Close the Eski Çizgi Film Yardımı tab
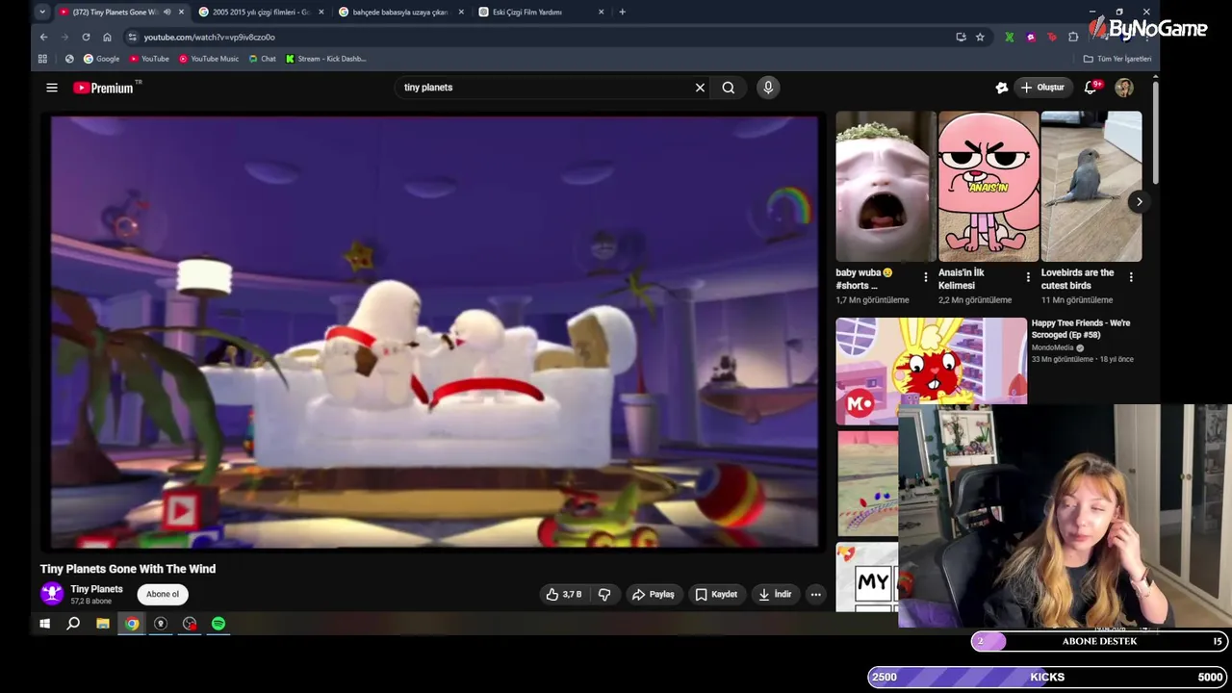1232x693 pixels. click(602, 12)
